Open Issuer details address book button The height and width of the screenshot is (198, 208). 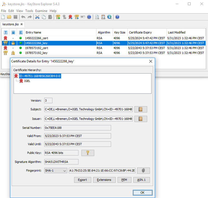[141, 119]
